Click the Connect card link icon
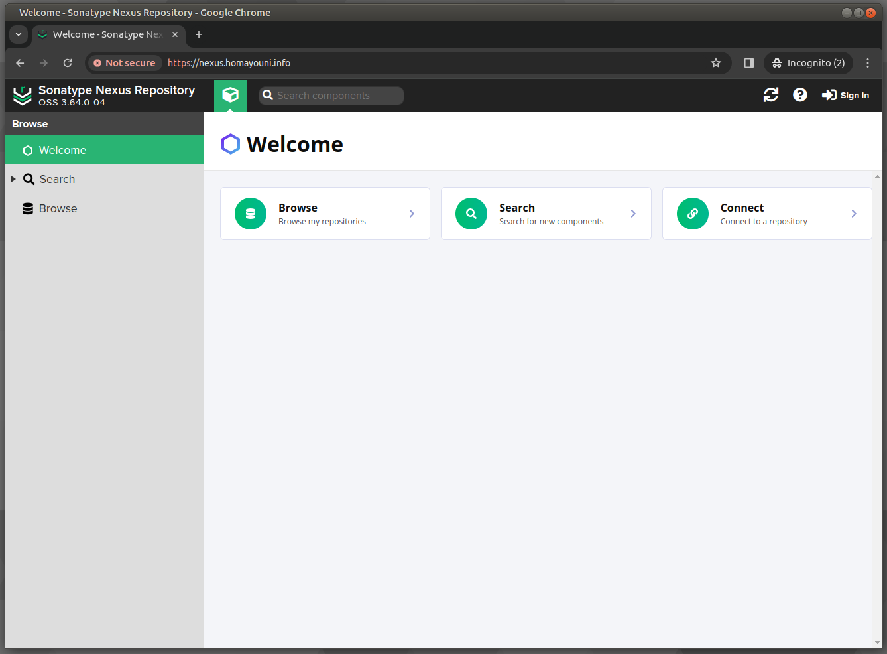Image resolution: width=887 pixels, height=654 pixels. 693,214
